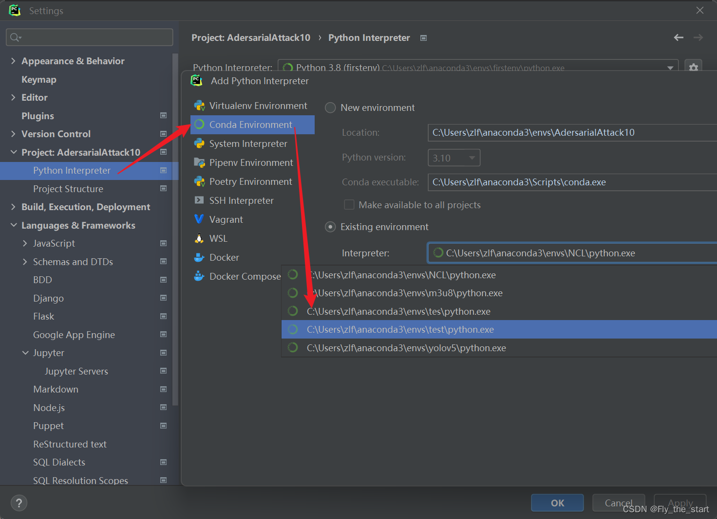Select the Existing environment radio button
Screen dimensions: 717x519
330,227
